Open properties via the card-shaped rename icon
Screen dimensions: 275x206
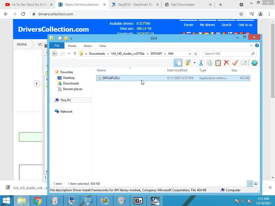[244, 63]
